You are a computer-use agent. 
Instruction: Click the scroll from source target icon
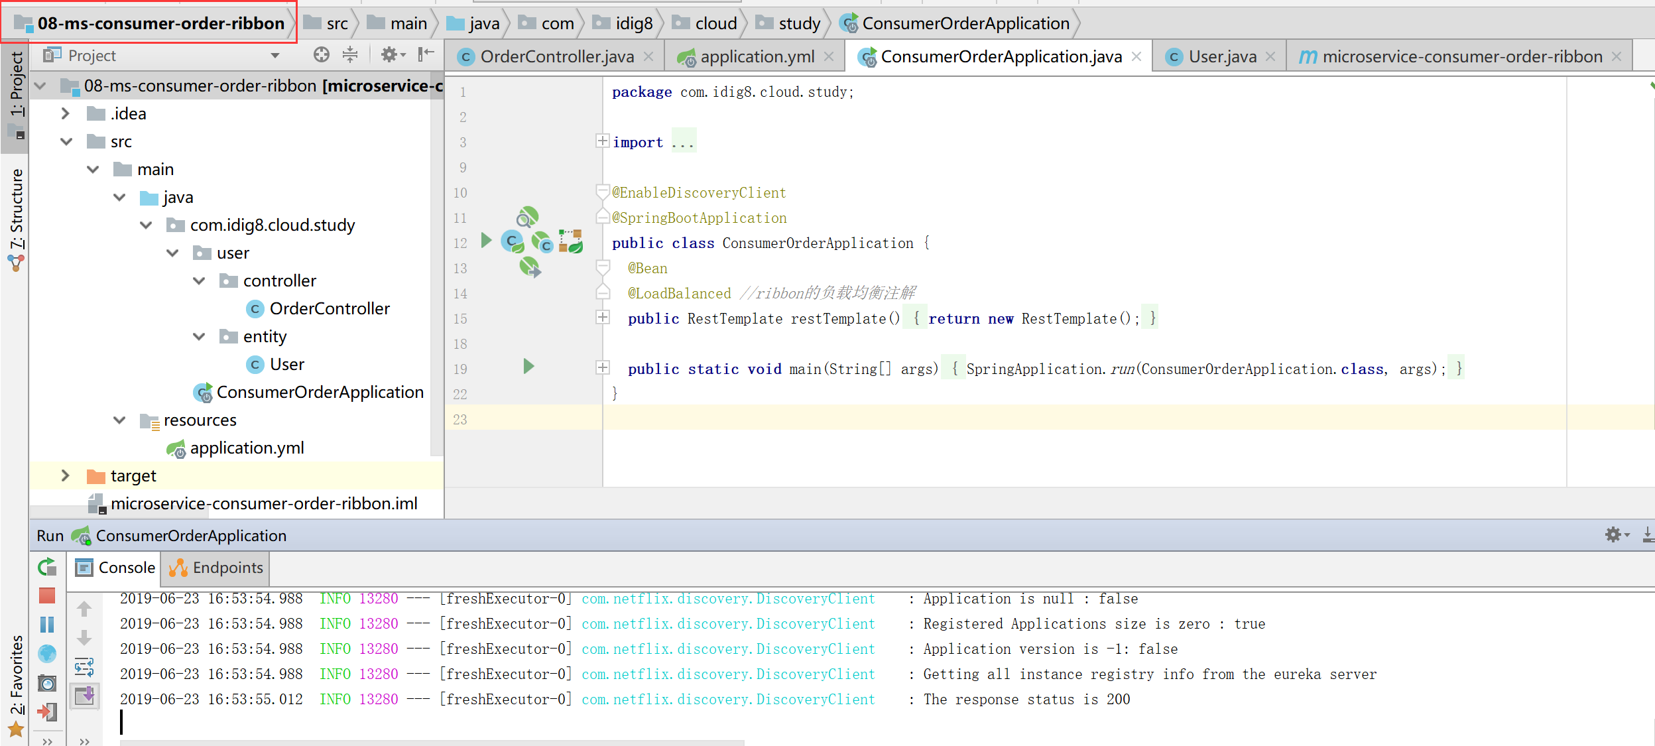click(322, 55)
